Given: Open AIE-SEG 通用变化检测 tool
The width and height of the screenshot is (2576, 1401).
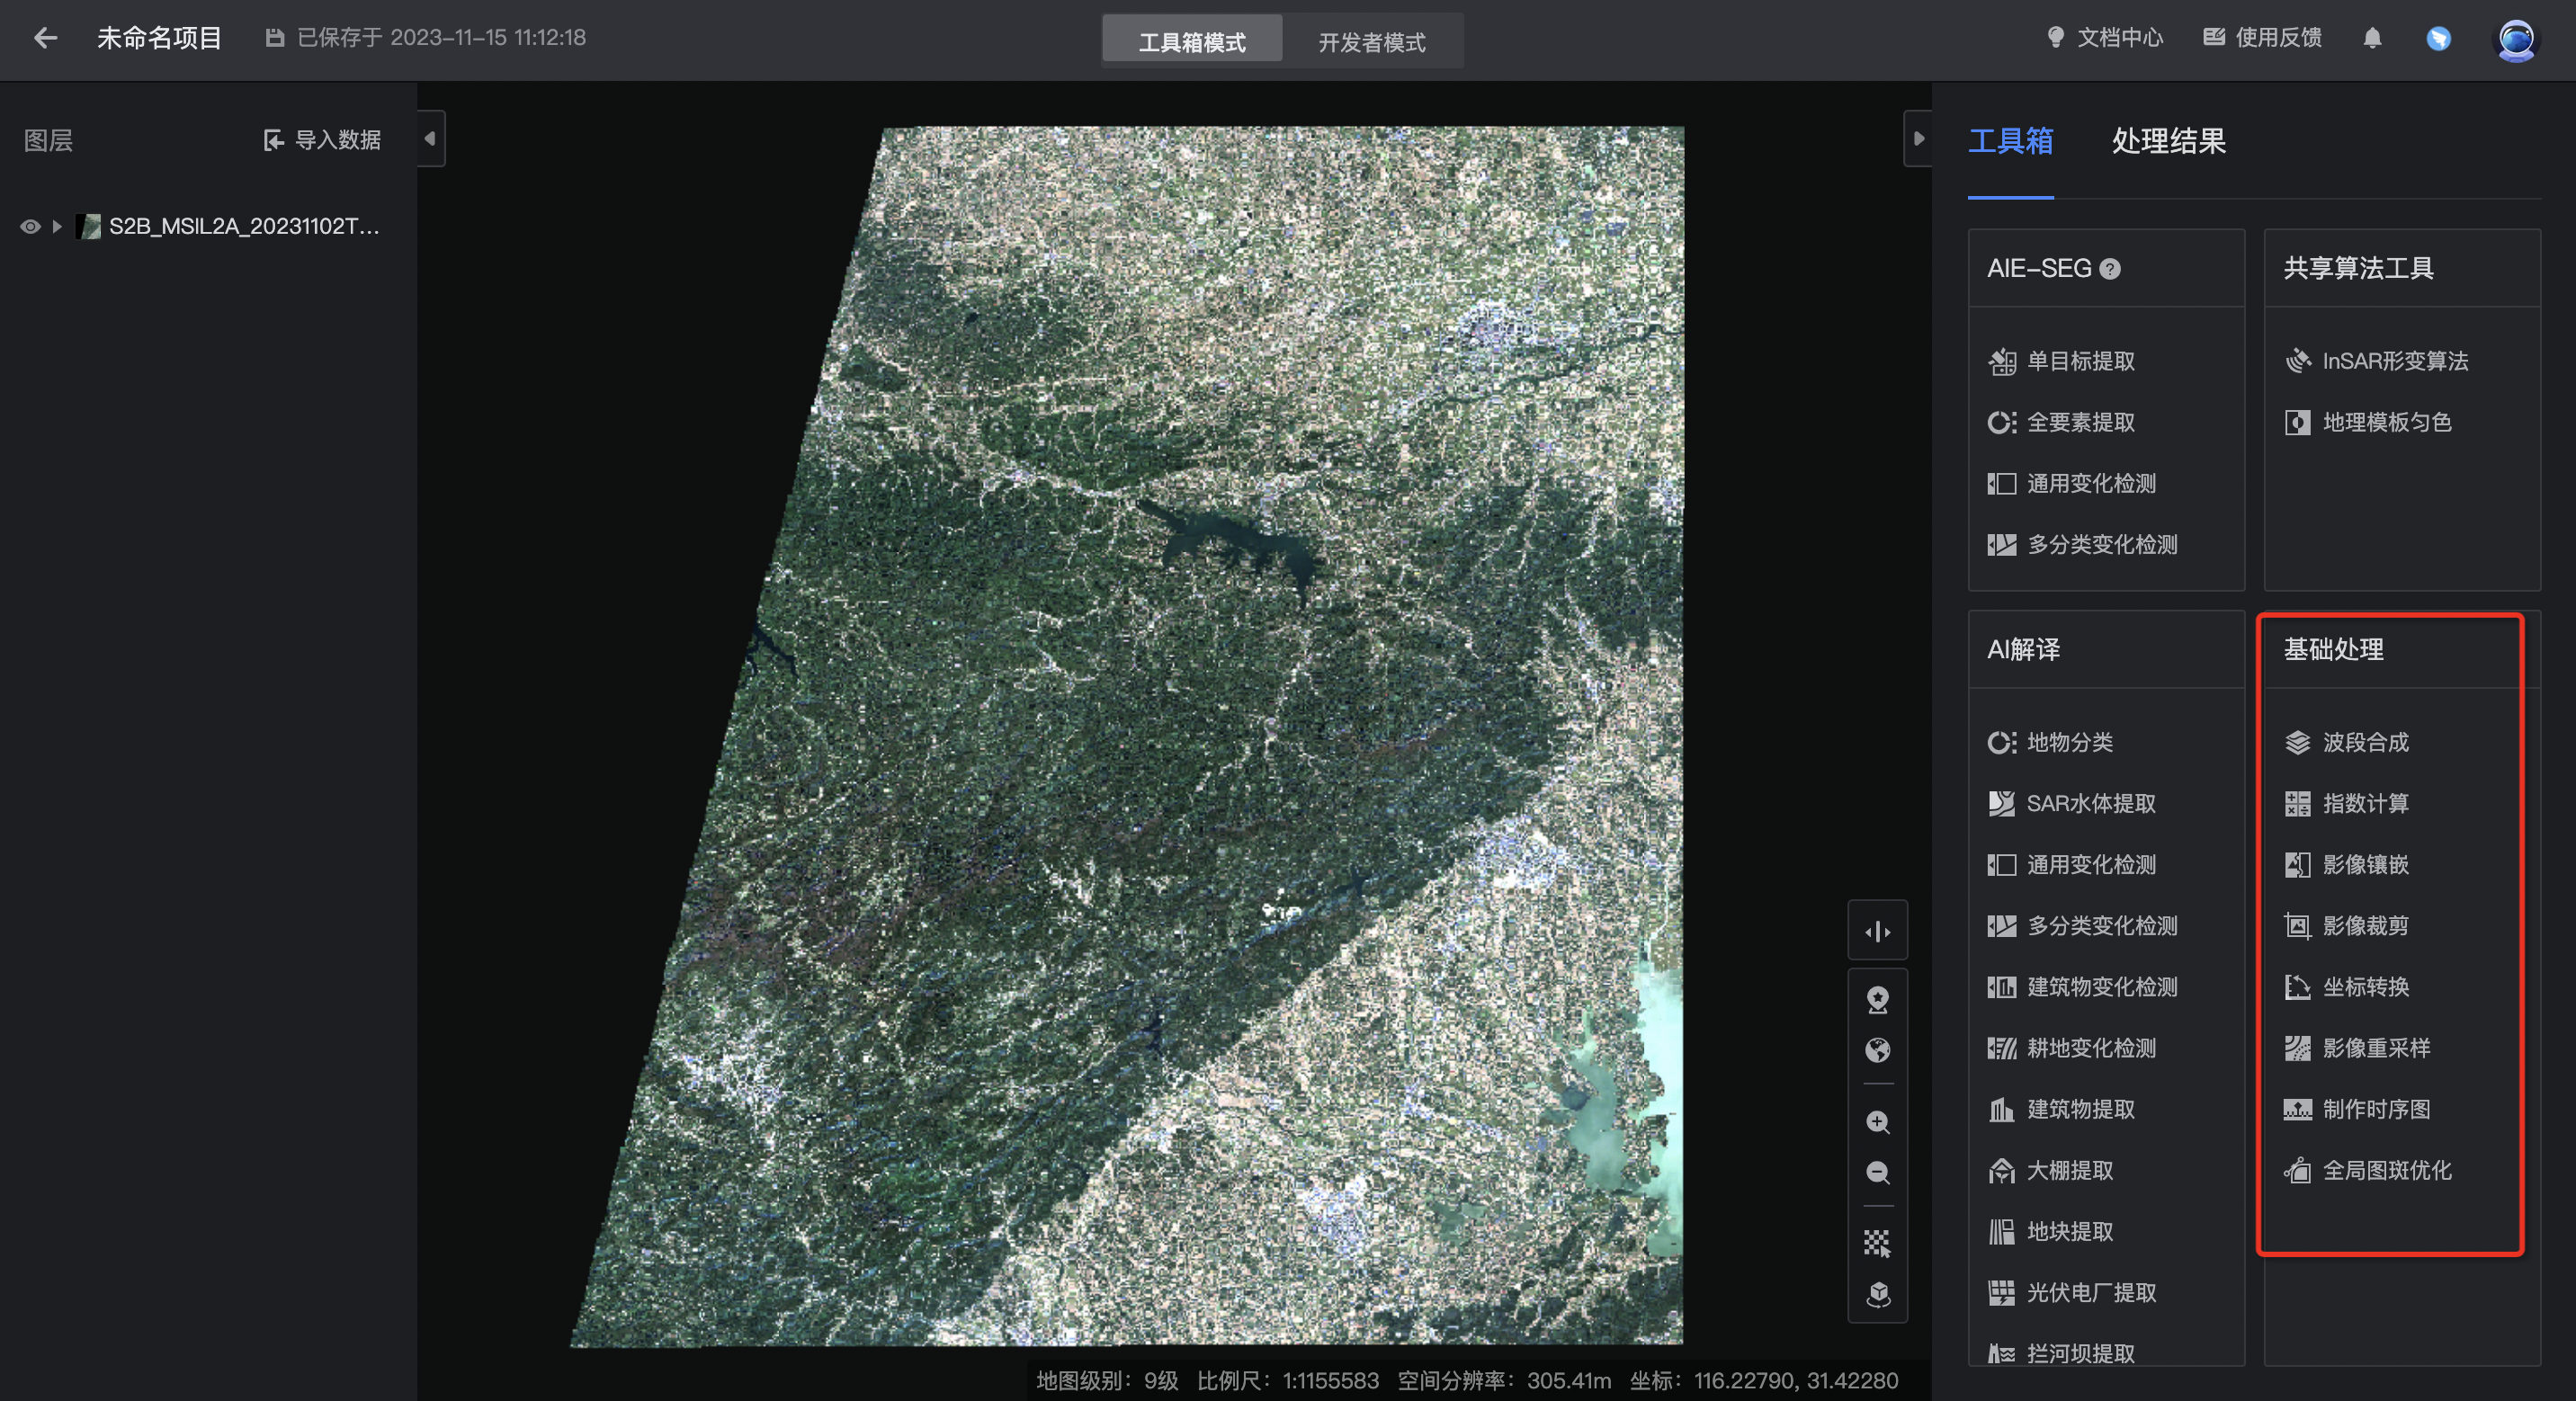Looking at the screenshot, I should click(x=2072, y=484).
